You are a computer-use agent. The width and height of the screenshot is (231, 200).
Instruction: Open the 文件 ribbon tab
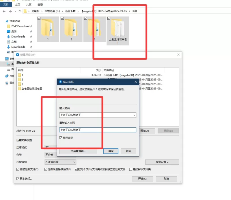(x=6, y=4)
